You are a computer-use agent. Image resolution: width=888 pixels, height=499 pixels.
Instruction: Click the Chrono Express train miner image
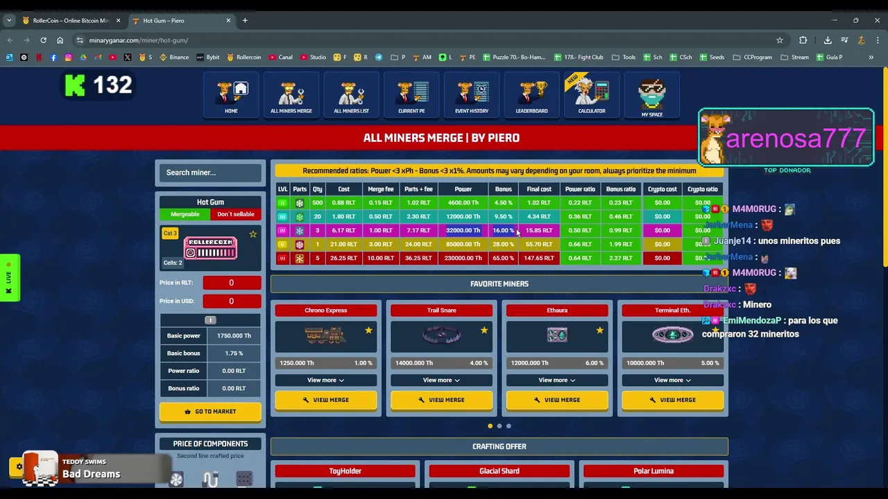coord(325,335)
